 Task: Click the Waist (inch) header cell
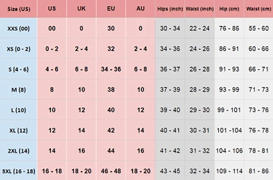click(x=200, y=9)
